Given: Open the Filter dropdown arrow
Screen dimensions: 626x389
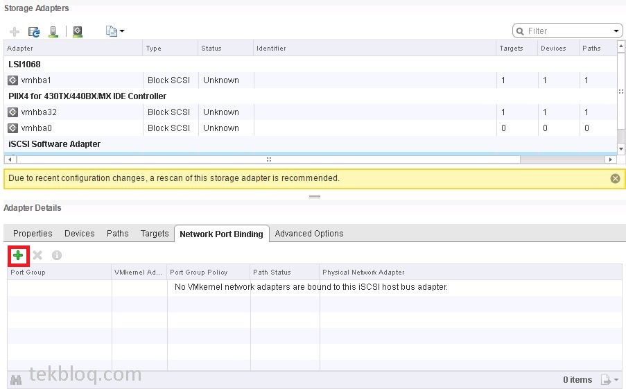Looking at the screenshot, I should (x=616, y=31).
